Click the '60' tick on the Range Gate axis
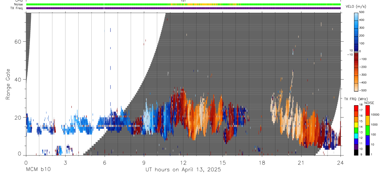The image size is (383, 176). [18, 42]
